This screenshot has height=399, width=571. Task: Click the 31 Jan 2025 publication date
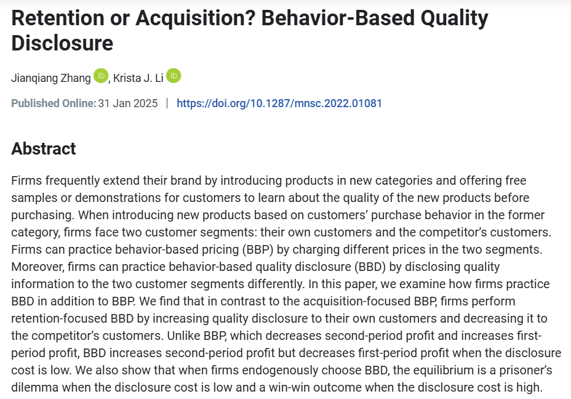pos(128,103)
